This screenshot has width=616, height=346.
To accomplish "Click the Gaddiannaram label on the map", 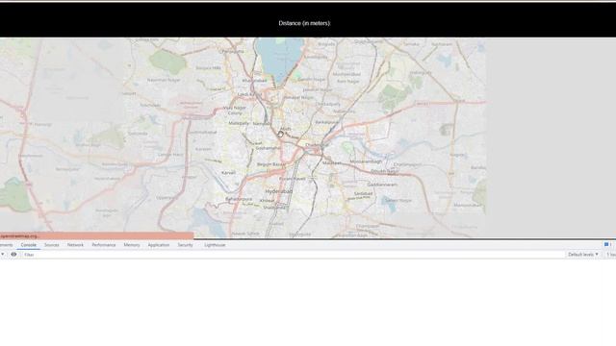I will (x=382, y=185).
